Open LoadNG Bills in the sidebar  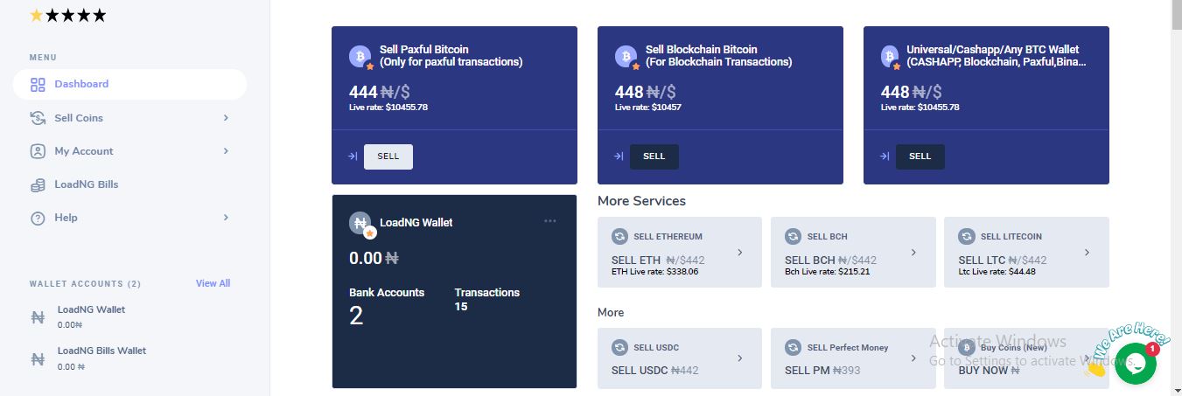(86, 184)
